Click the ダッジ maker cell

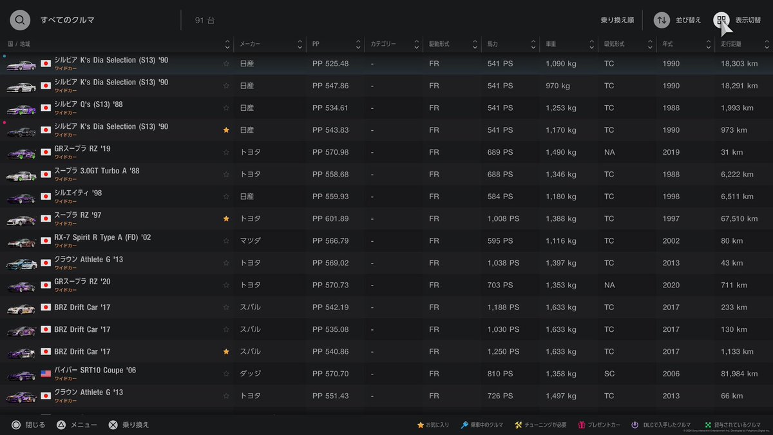click(x=250, y=374)
